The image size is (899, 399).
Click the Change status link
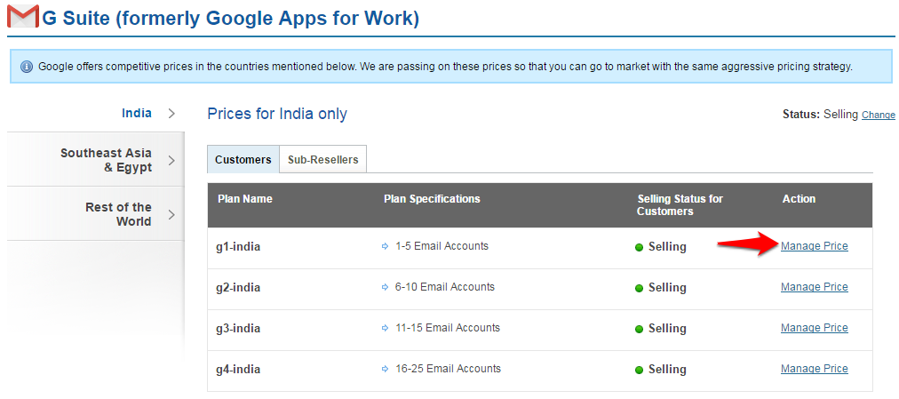pos(878,115)
